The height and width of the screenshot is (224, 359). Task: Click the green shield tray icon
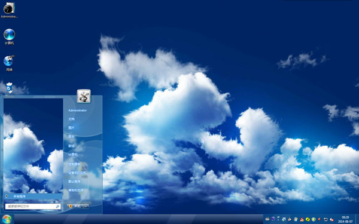click(314, 219)
